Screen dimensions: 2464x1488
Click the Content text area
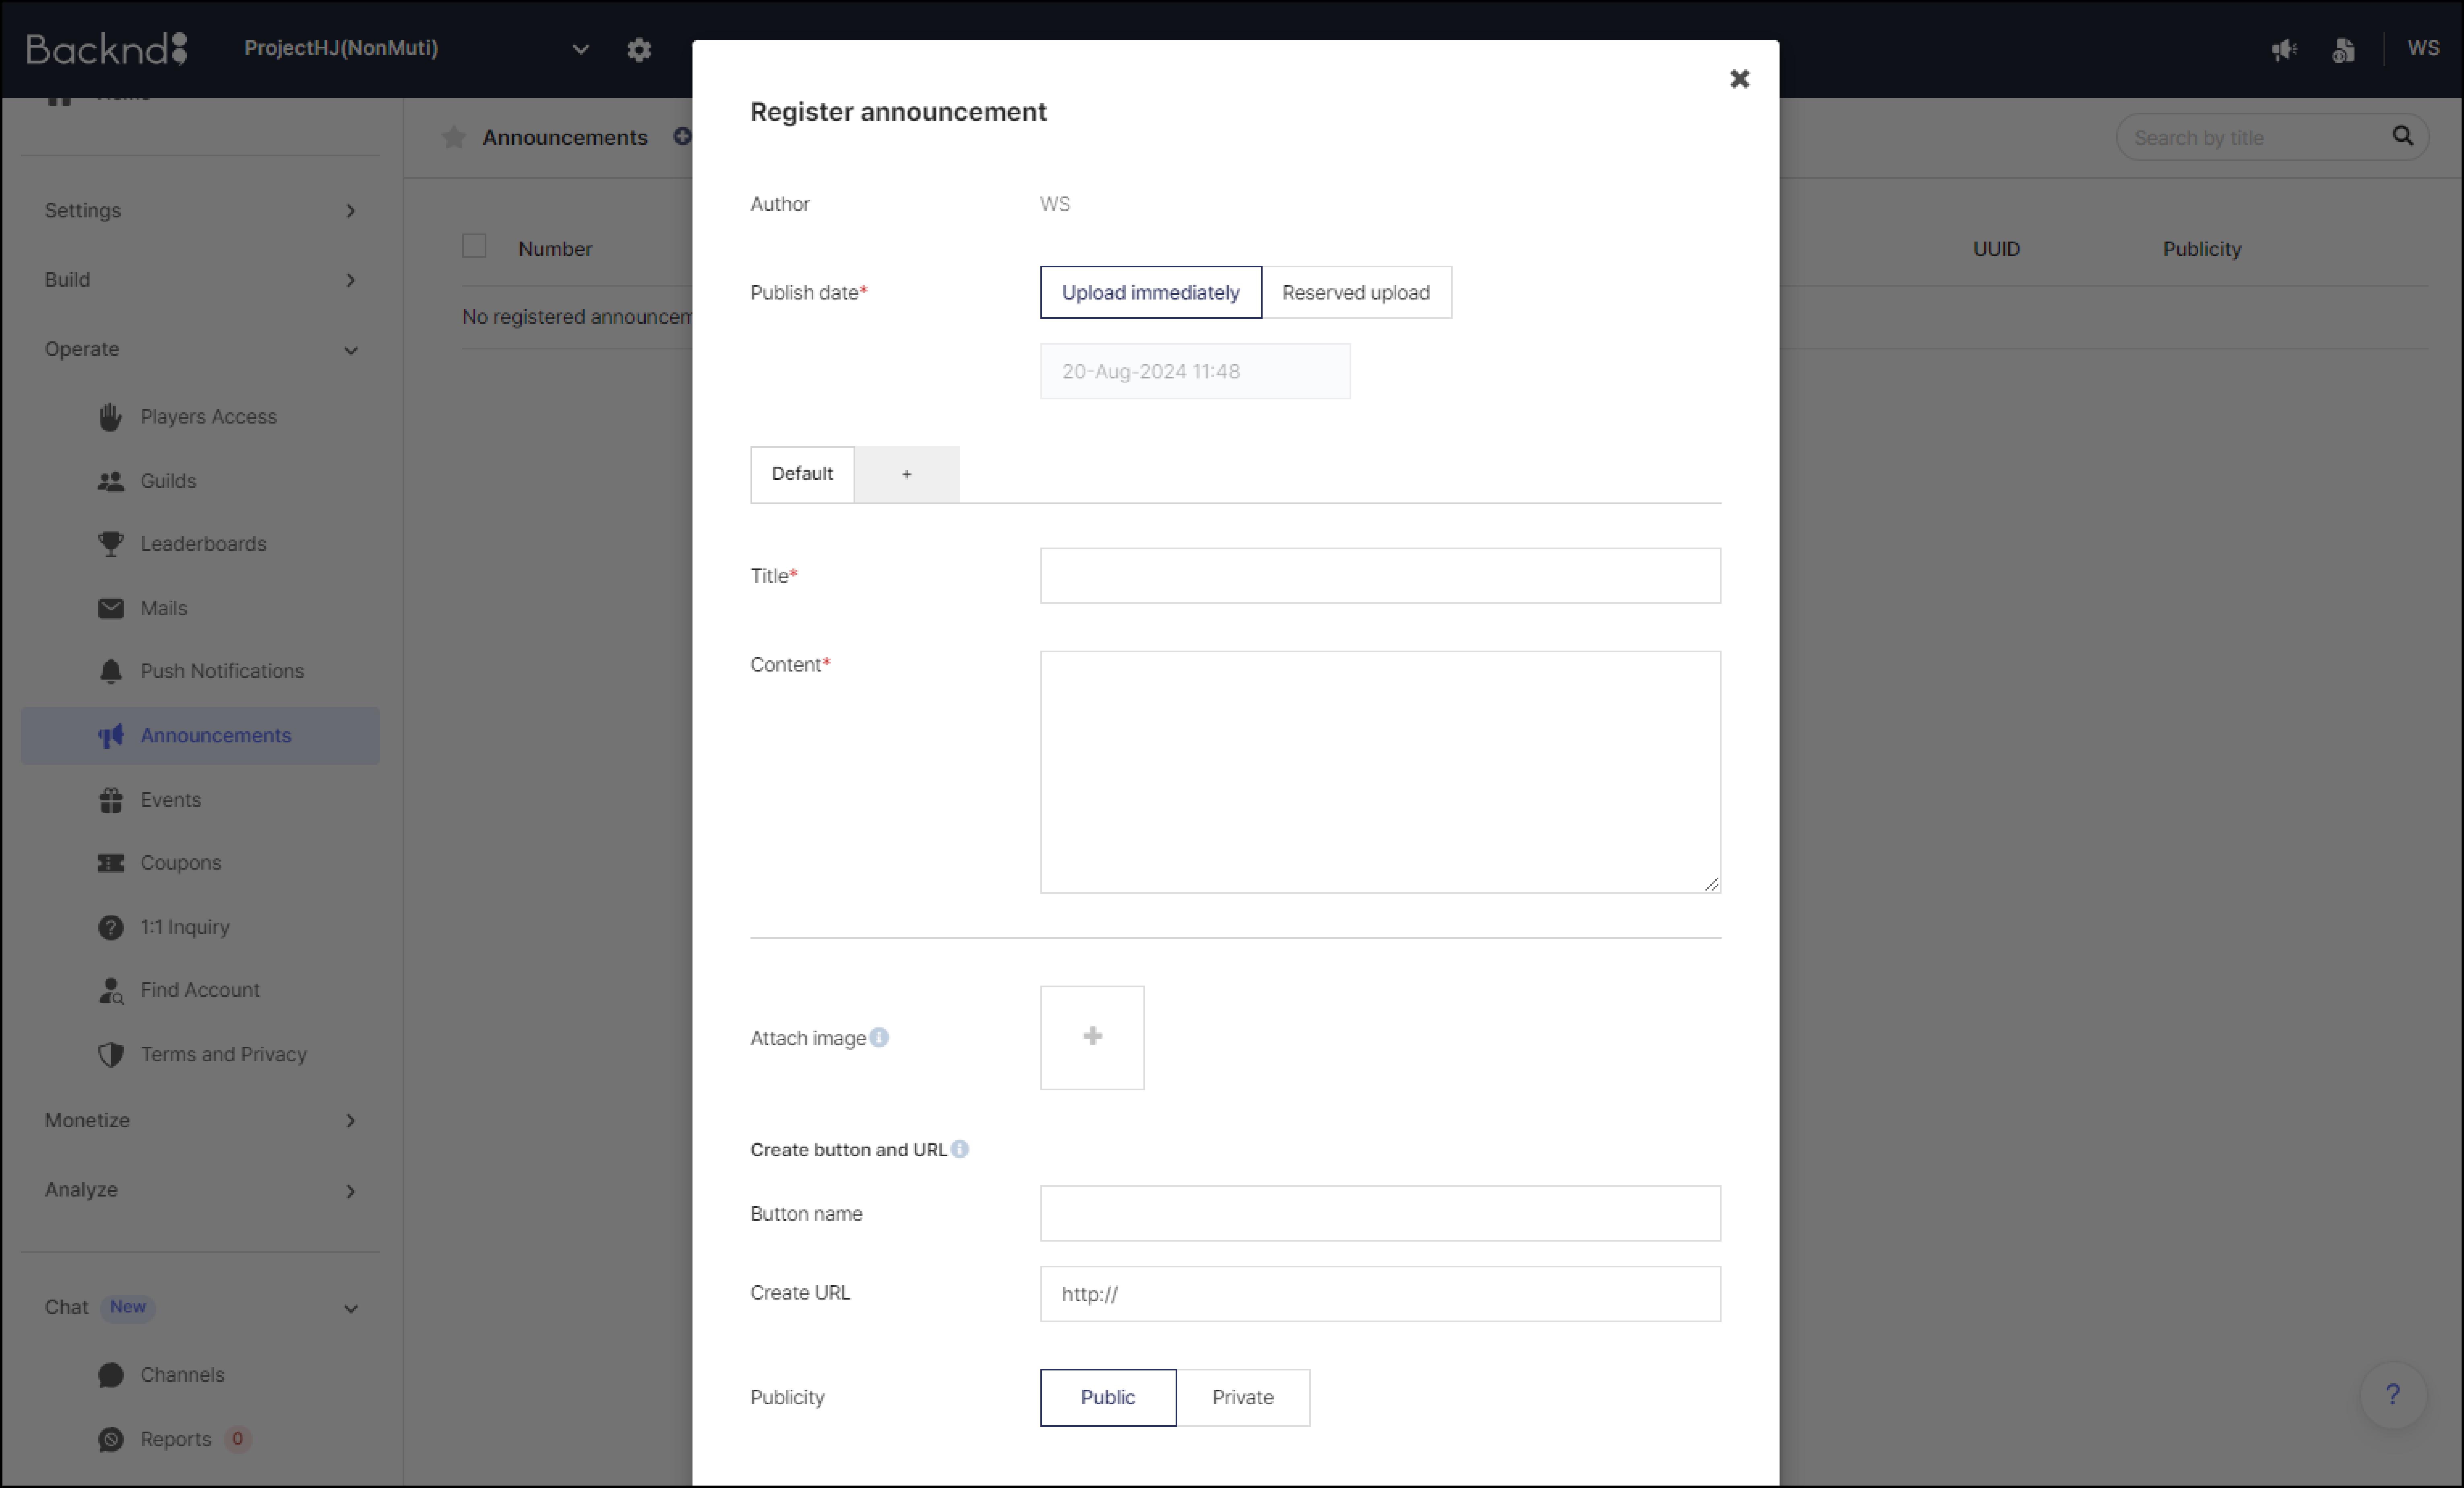click(1380, 772)
